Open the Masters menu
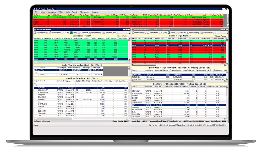Screen dimensions: 262x156 tap(42, 12)
